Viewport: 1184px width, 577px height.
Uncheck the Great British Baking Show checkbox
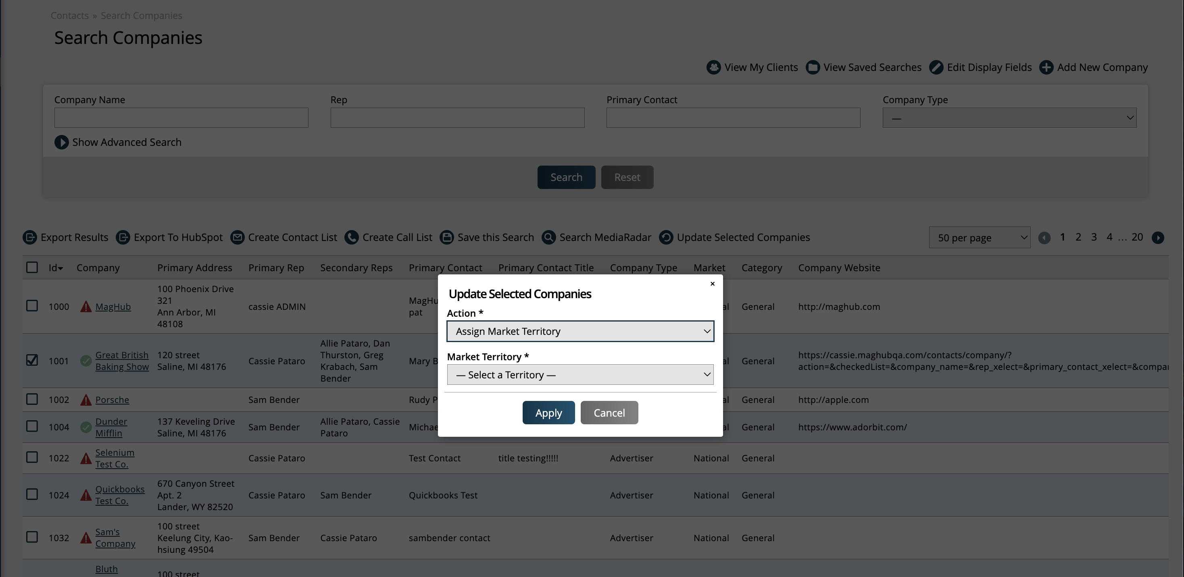32,360
